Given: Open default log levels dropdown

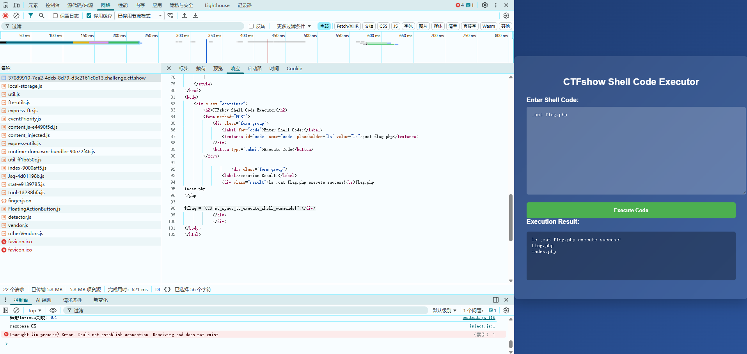Looking at the screenshot, I should click(444, 310).
